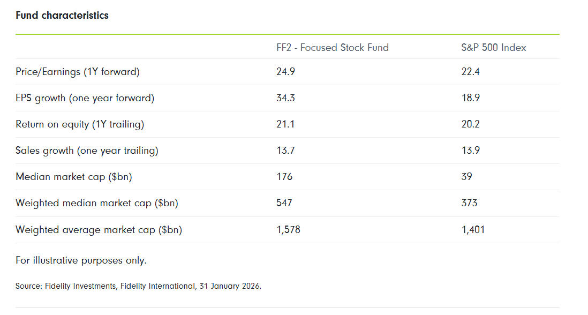The image size is (588, 315).
Task: Click the index's 18.9 EPS growth value
Action: [x=470, y=98]
